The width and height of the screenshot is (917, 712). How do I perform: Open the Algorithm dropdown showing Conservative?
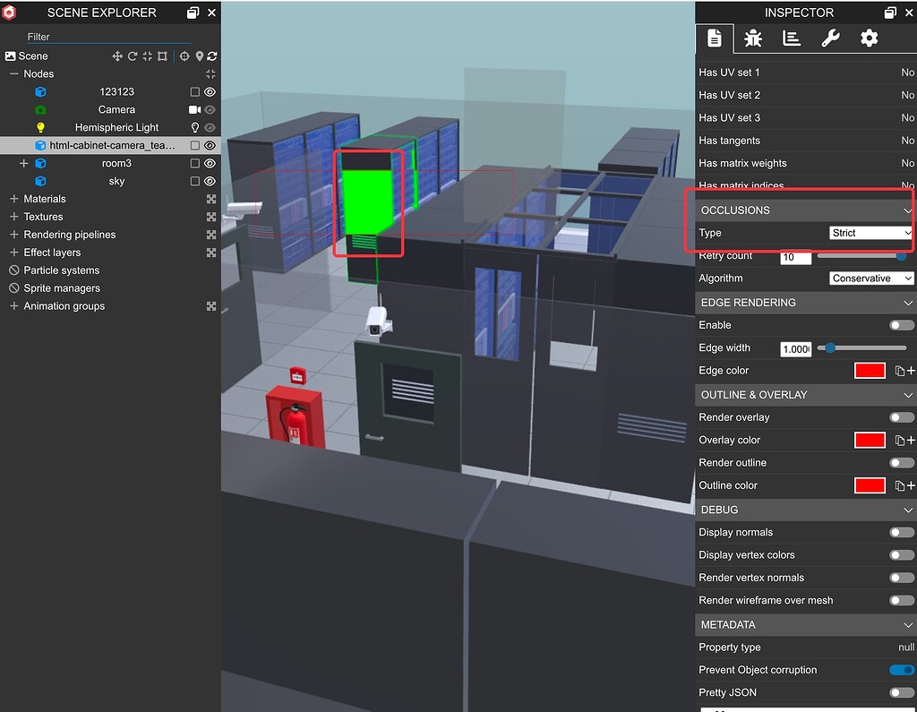(870, 278)
